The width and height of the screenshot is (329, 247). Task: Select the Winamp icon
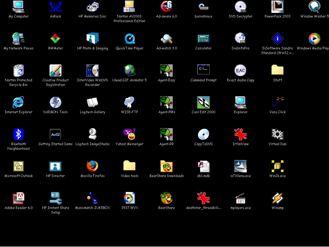tap(278, 198)
